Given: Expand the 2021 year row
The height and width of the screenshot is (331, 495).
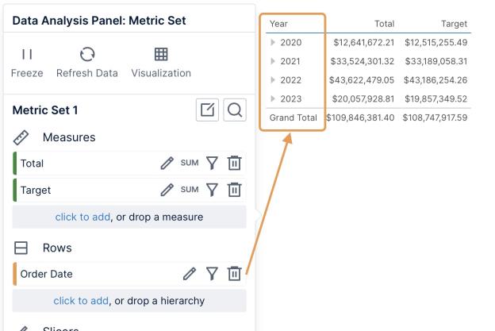Looking at the screenshot, I should point(274,61).
